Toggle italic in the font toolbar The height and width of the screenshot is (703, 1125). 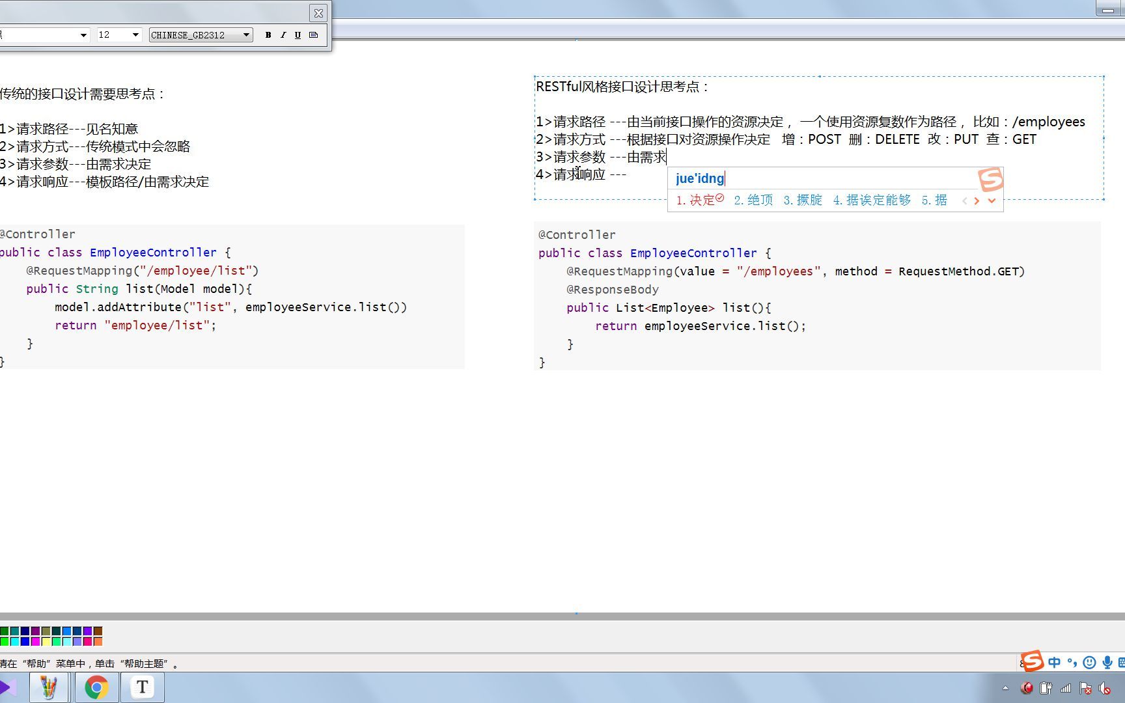(283, 35)
